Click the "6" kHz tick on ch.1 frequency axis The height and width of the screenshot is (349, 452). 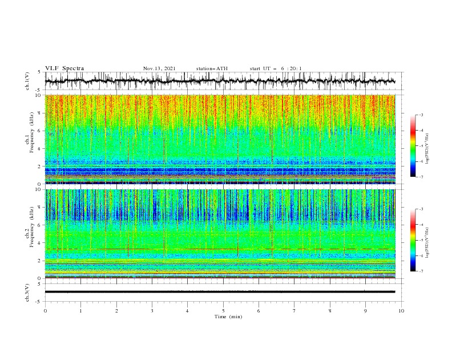(41, 131)
